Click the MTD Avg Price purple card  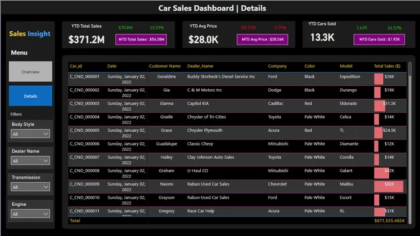click(x=262, y=39)
